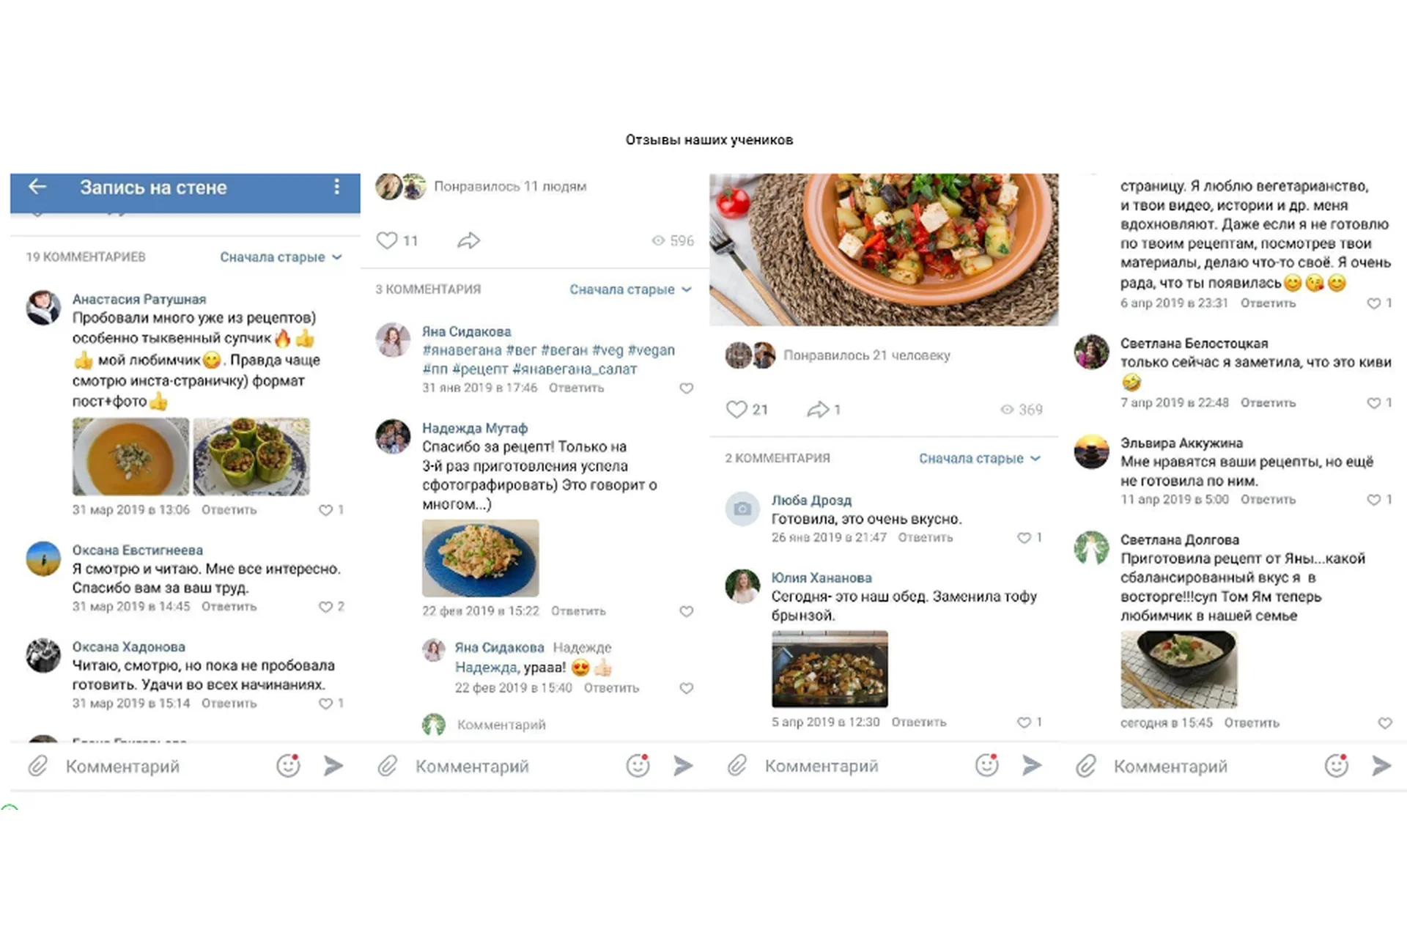This screenshot has width=1407, height=938.
Task: Like the post with 11 hearts
Action: click(x=387, y=240)
